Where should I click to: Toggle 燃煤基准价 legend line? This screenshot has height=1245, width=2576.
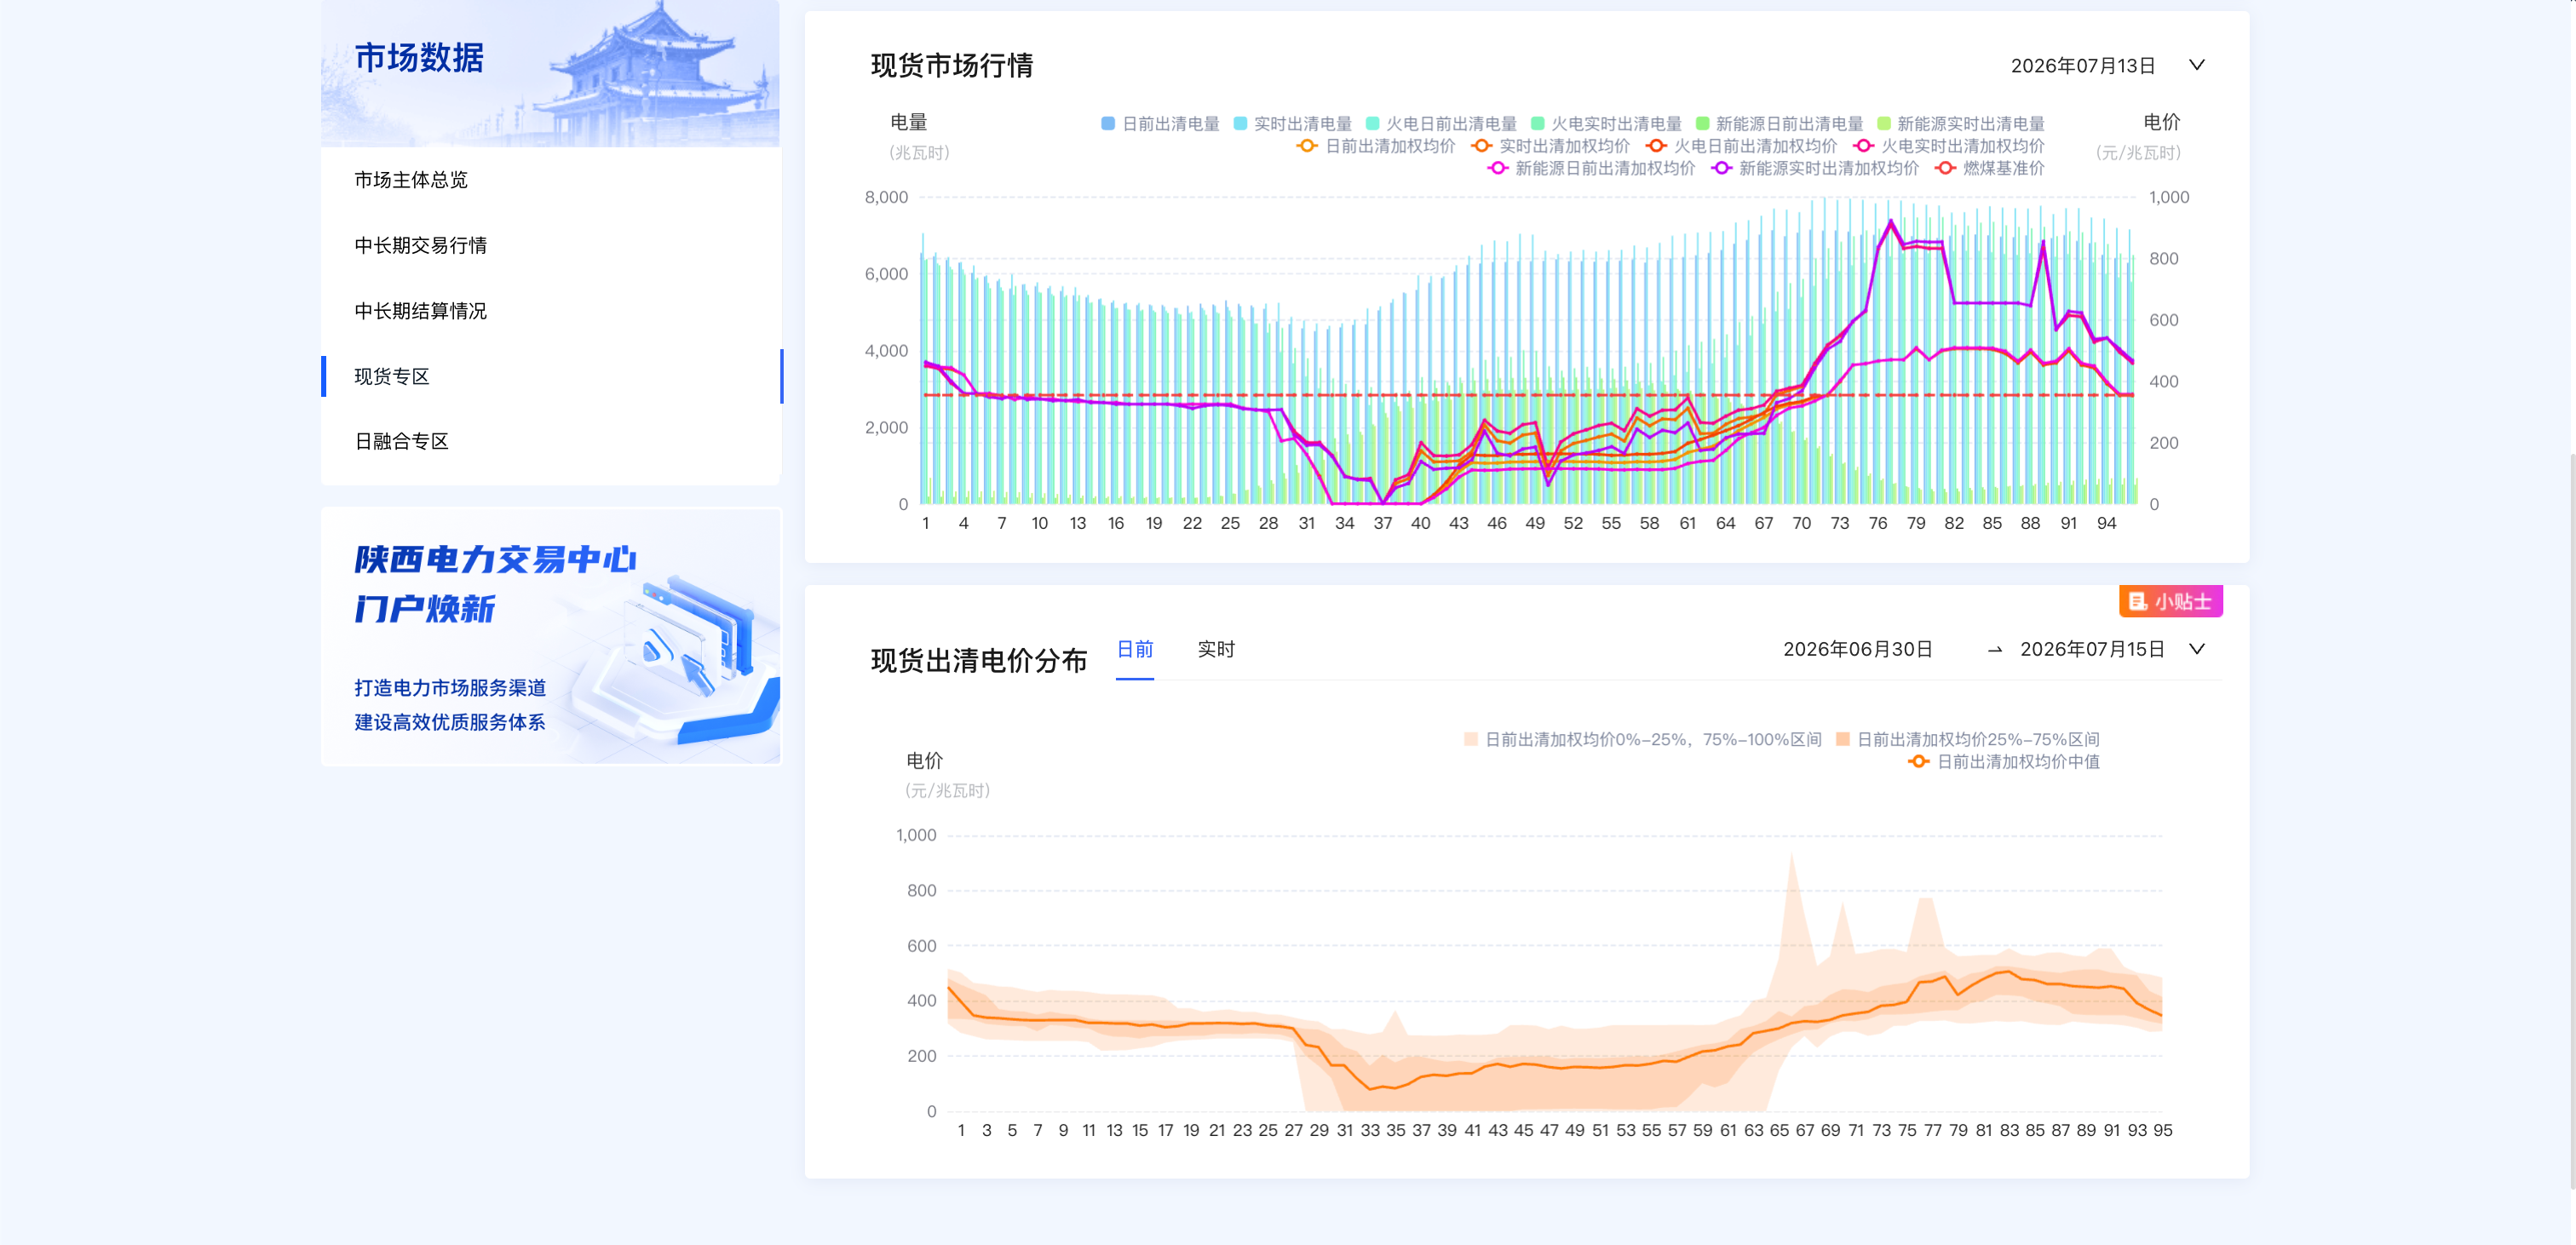[x=1989, y=168]
